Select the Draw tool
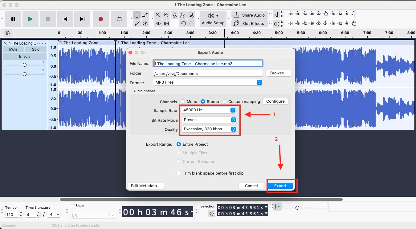This screenshot has width=416, height=229. (x=137, y=23)
